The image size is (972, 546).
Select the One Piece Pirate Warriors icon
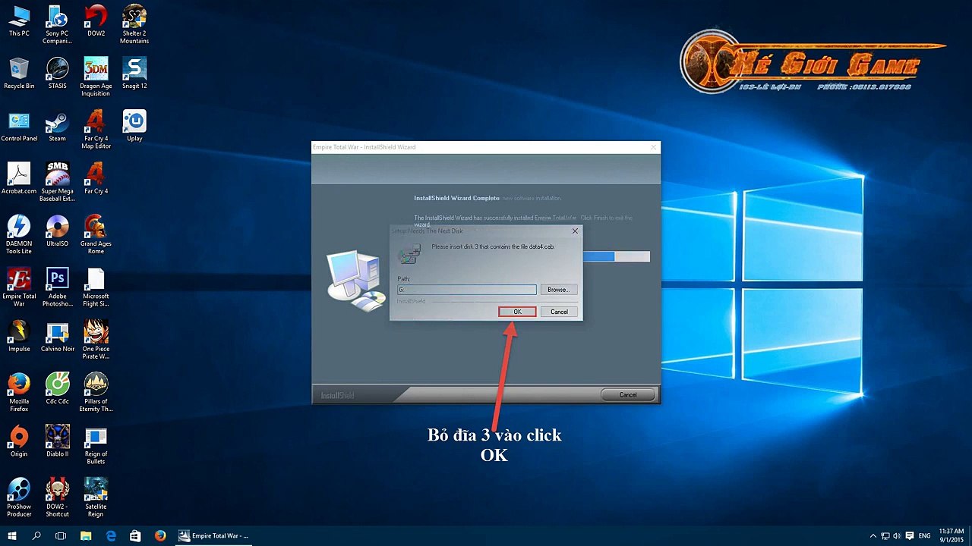[x=96, y=340]
